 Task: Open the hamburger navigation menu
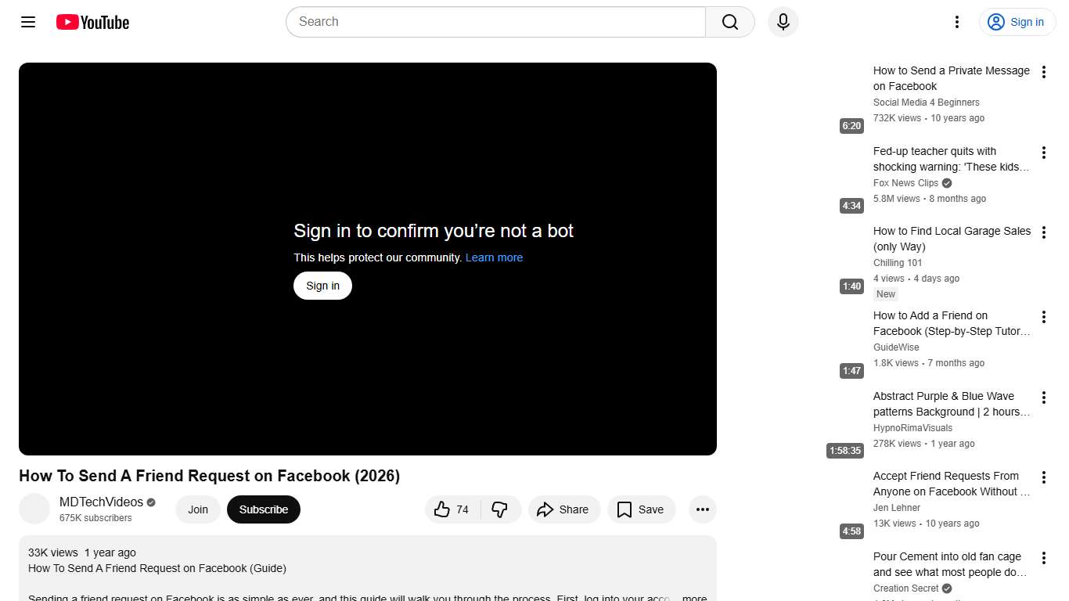[x=27, y=22]
